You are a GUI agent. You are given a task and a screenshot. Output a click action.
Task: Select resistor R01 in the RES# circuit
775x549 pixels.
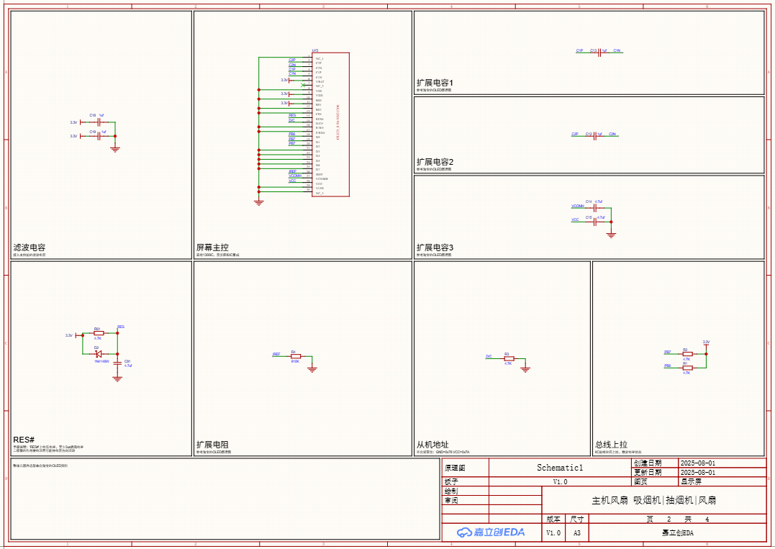[x=99, y=333]
